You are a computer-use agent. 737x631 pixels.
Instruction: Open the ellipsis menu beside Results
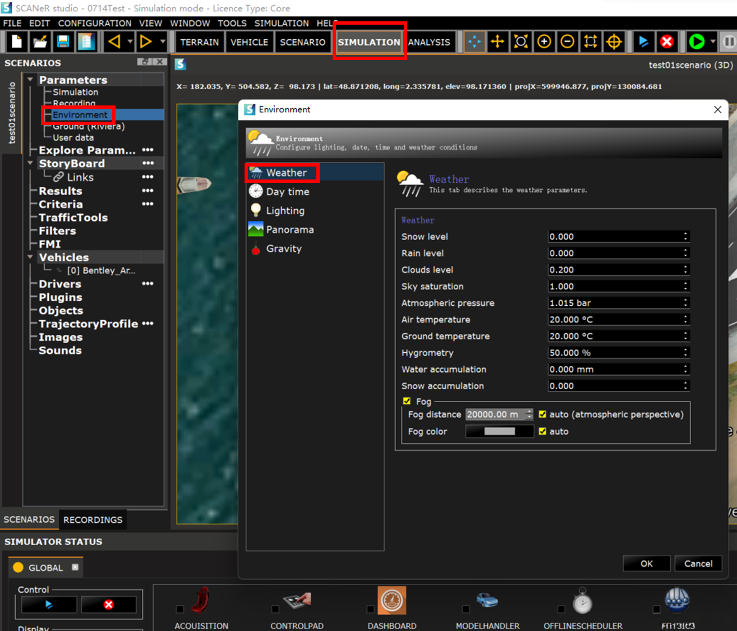tap(148, 191)
